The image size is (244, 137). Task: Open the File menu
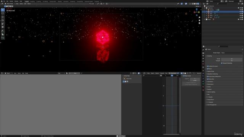pos(4,1)
